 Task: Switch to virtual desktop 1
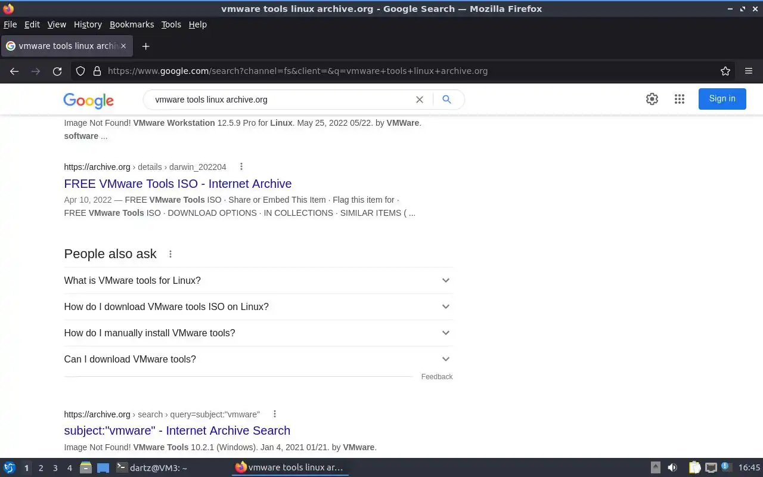(x=26, y=468)
